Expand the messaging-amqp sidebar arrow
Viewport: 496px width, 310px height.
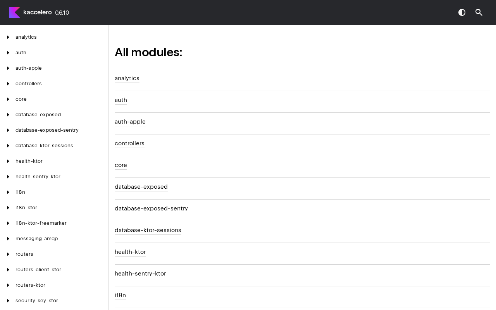click(8, 239)
